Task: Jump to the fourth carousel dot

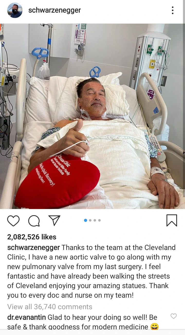Action: (x=99, y=220)
